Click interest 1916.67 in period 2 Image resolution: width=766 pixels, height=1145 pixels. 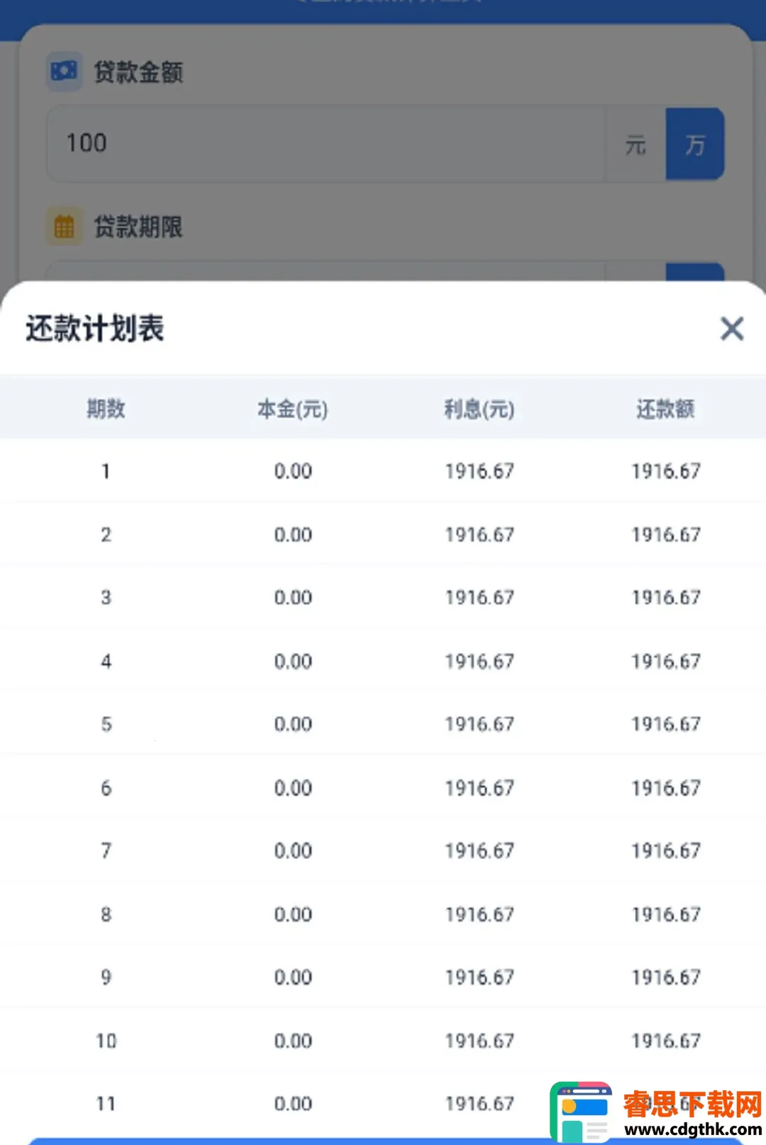[479, 534]
